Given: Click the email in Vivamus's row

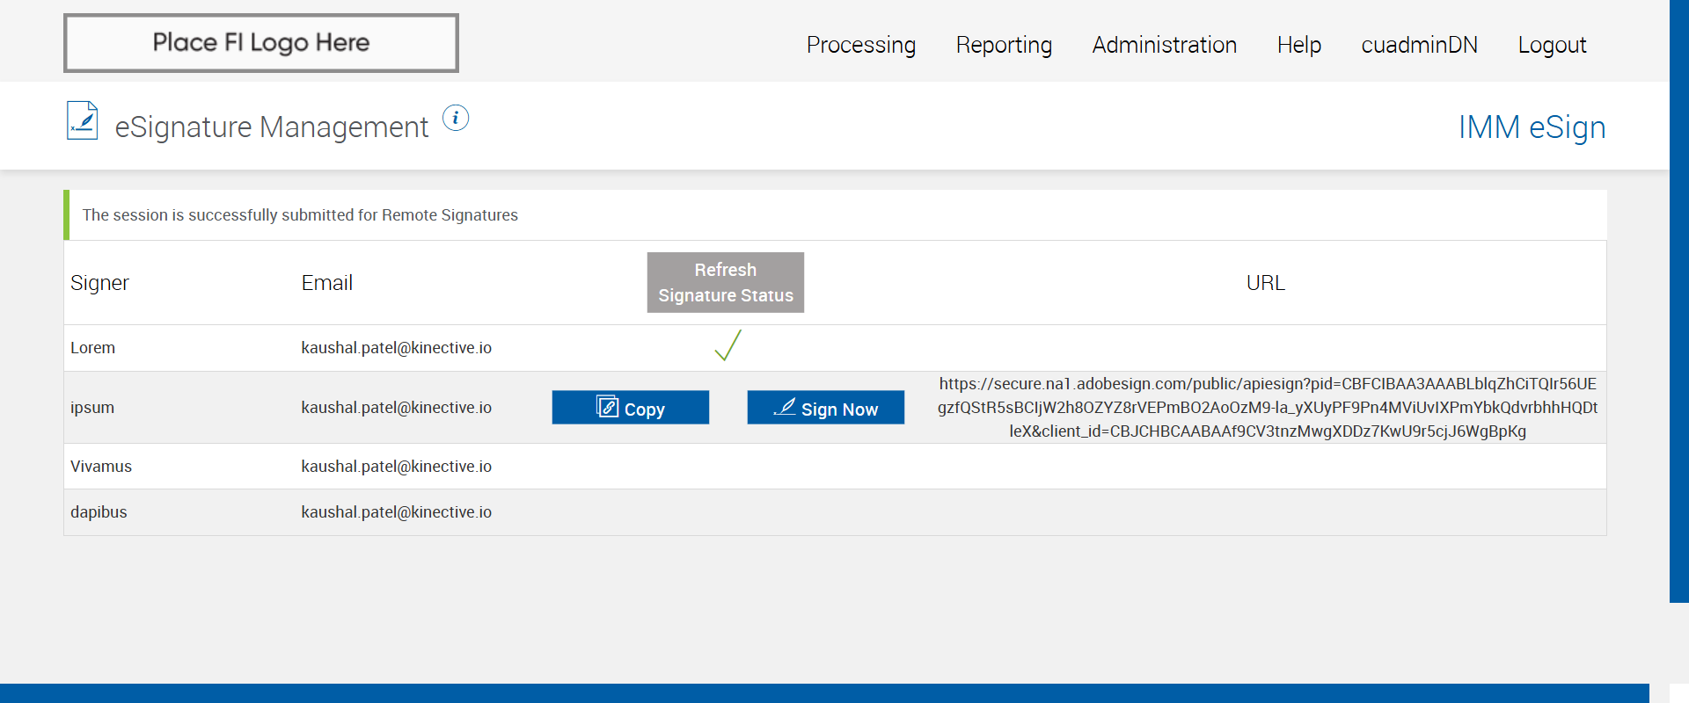Looking at the screenshot, I should 397,467.
